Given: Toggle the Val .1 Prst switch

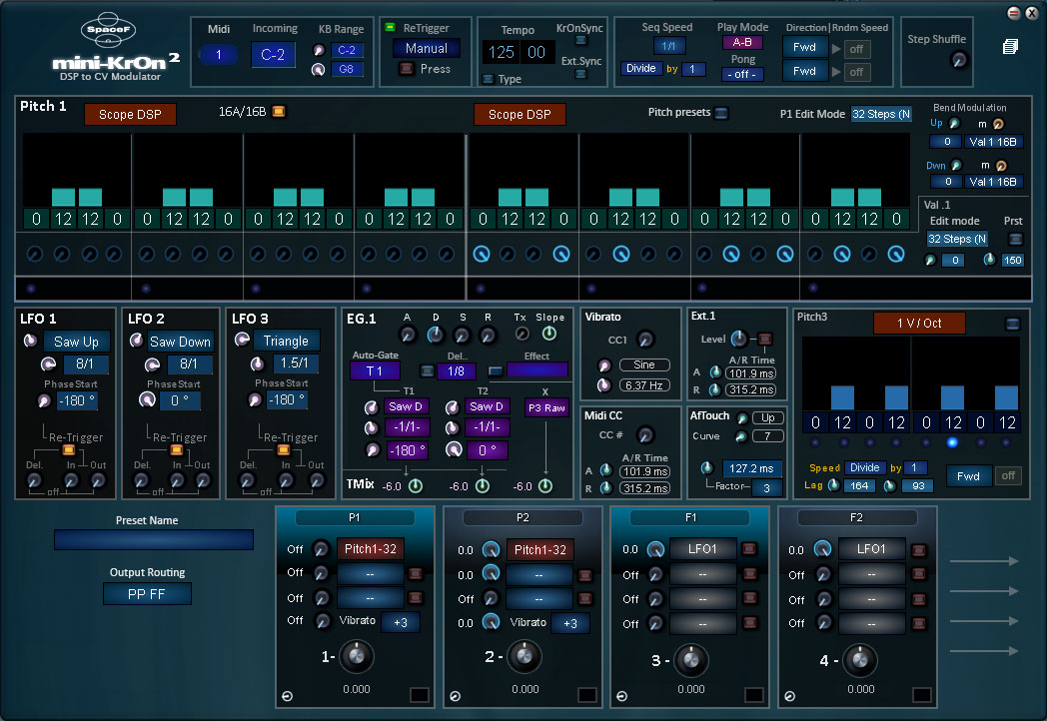Looking at the screenshot, I should (1015, 239).
